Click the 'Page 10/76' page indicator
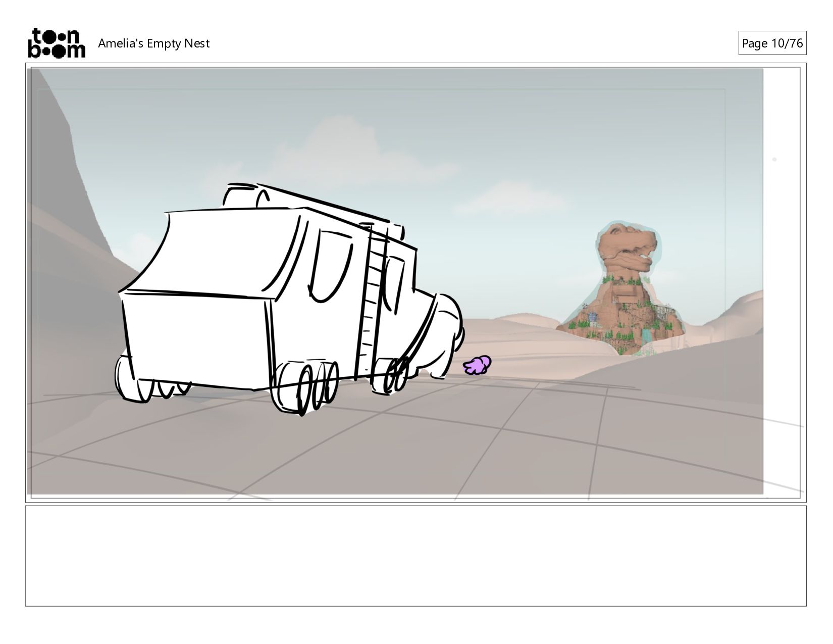This screenshot has width=833, height=644. (772, 43)
